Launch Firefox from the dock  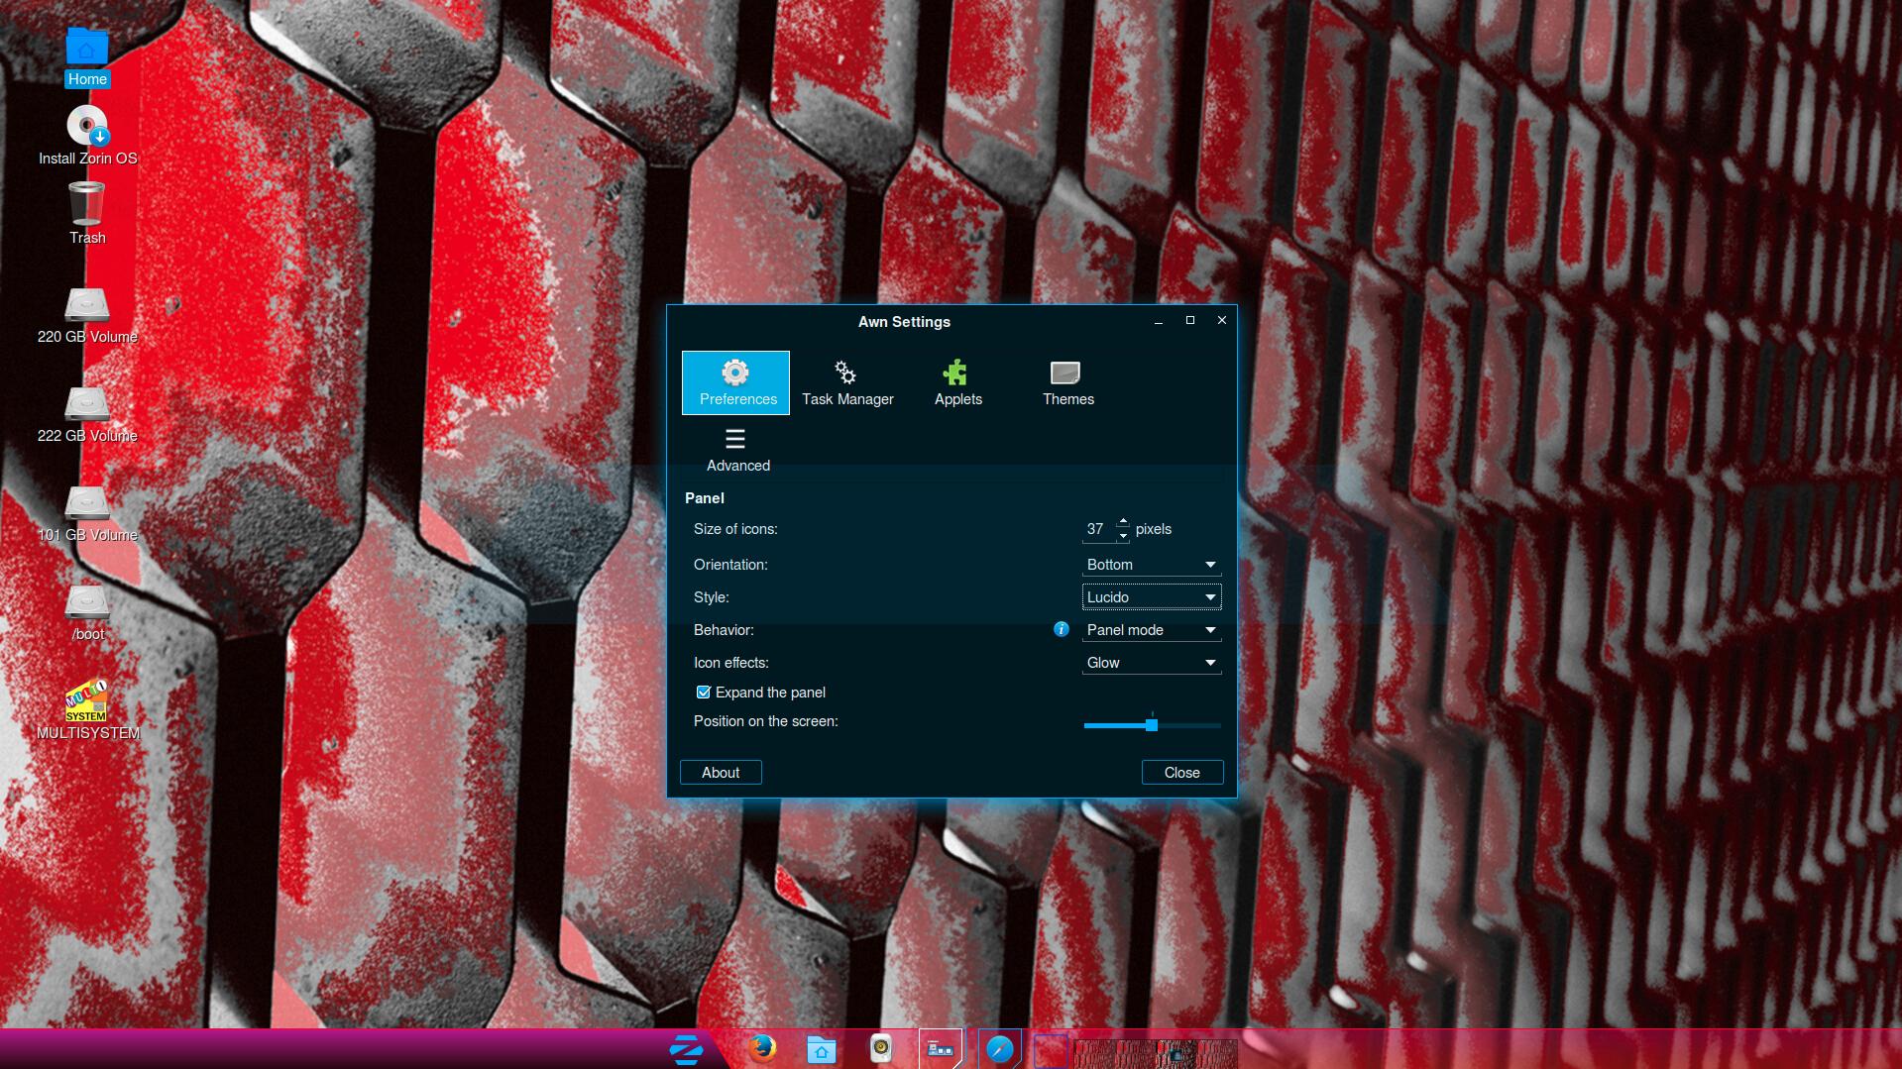tap(762, 1048)
